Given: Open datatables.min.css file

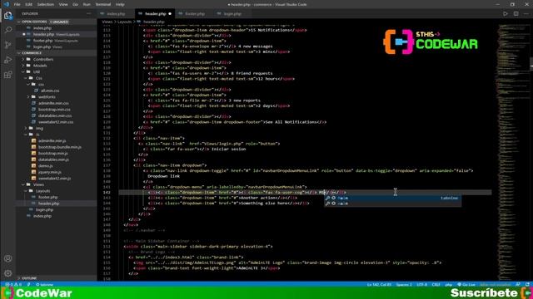Looking at the screenshot, I should (x=55, y=116).
